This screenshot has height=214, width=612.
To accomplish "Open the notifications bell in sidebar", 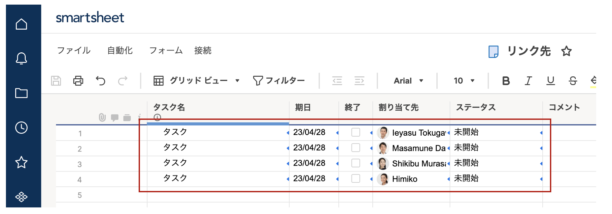I will click(21, 58).
